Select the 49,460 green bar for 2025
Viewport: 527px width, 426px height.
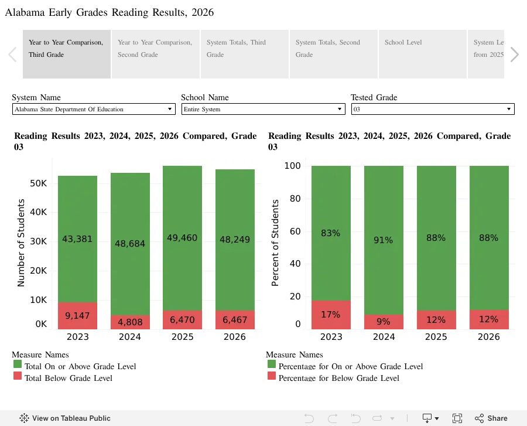coord(183,238)
